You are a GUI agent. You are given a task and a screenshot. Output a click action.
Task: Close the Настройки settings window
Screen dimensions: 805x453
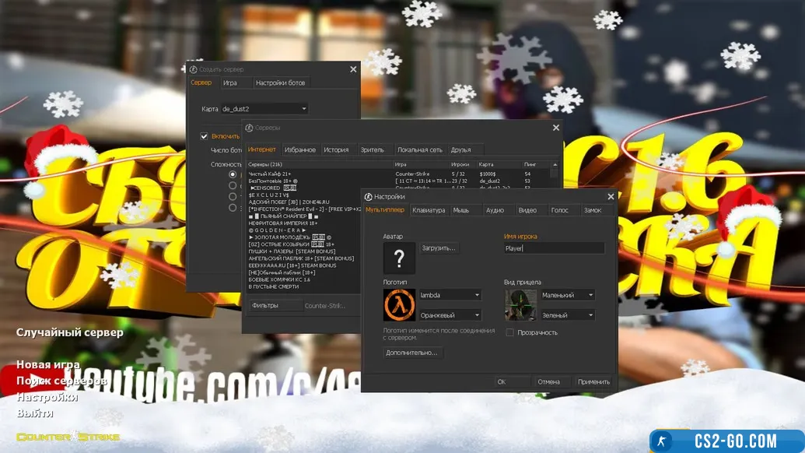(611, 197)
